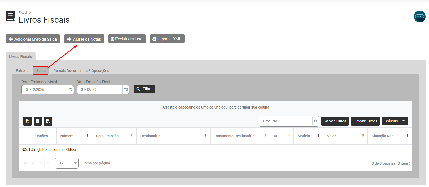The height and width of the screenshot is (187, 429).
Task: Click the Fiscal breadcrumb link
Action: click(x=23, y=13)
